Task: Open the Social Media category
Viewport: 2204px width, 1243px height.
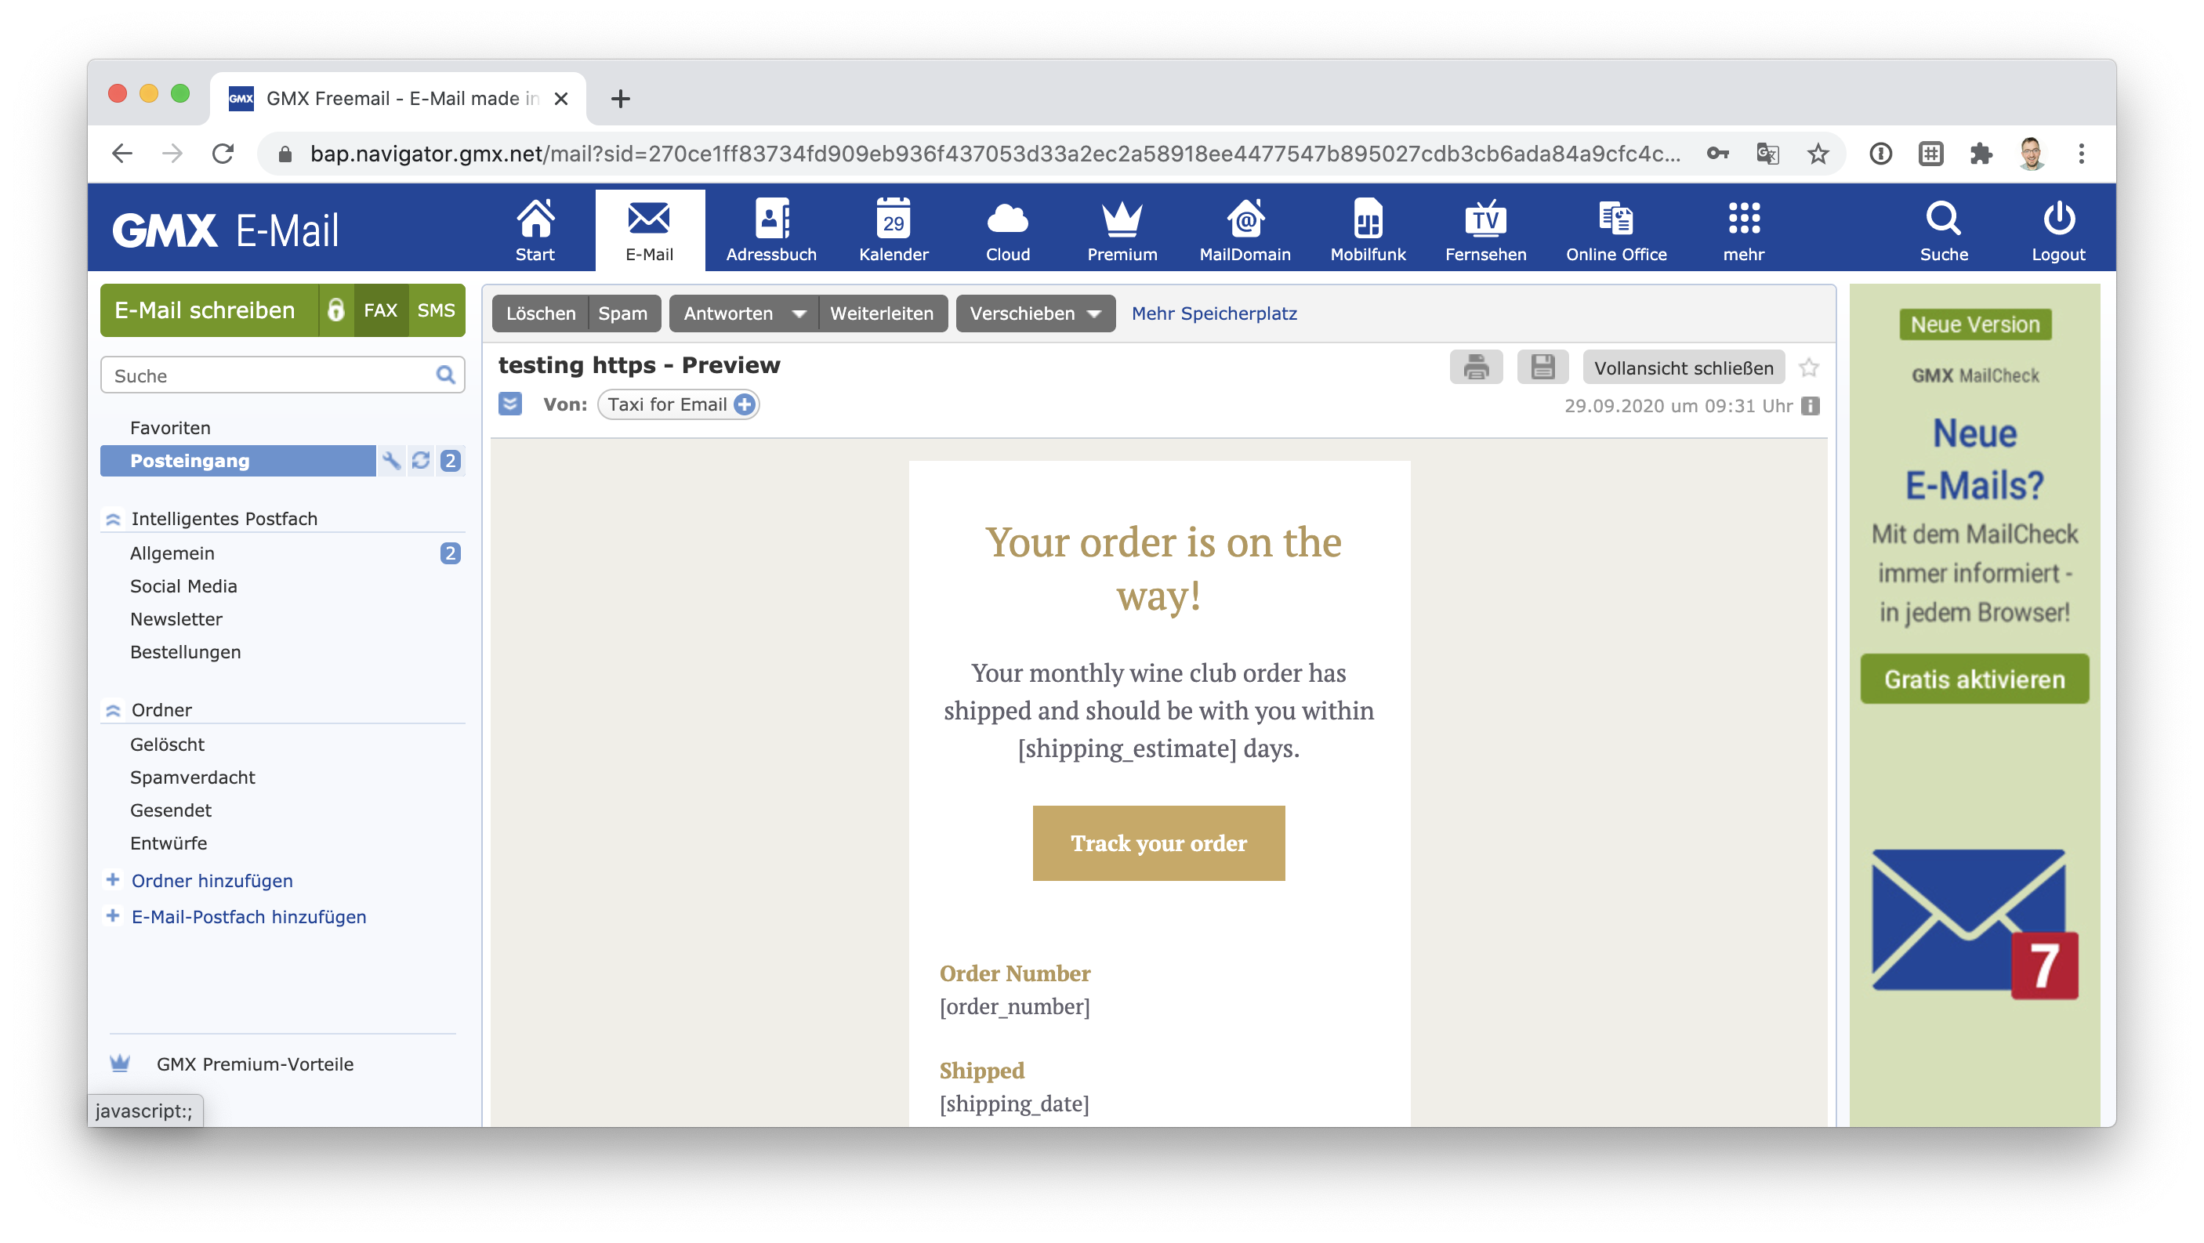Action: click(183, 586)
